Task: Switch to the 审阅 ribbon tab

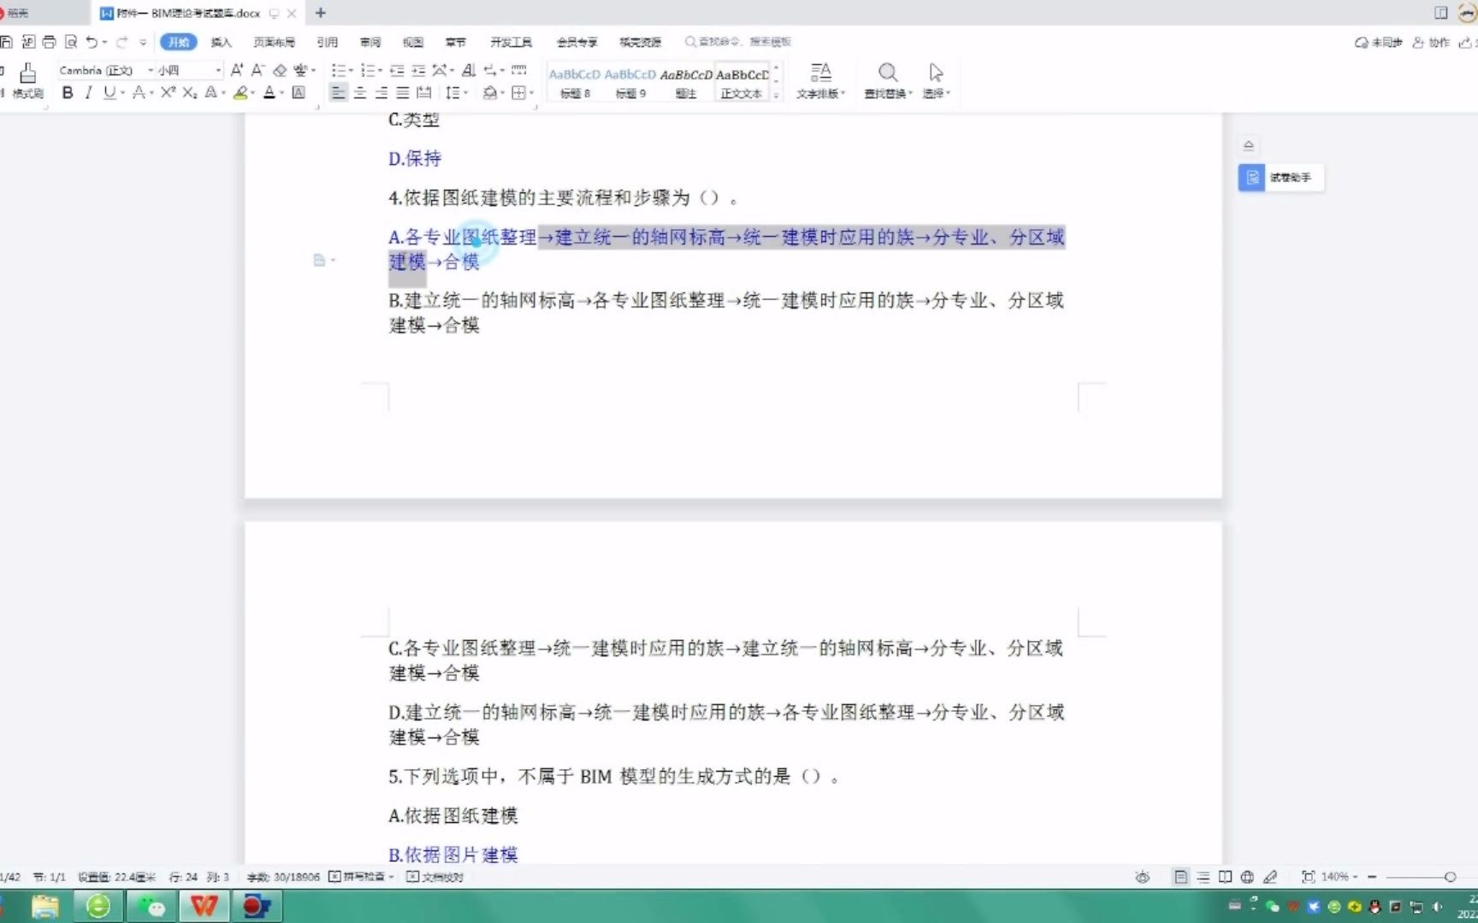Action: coord(370,42)
